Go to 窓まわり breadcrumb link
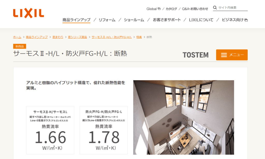Image resolution: width=265 pixels, height=159 pixels. click(x=58, y=37)
